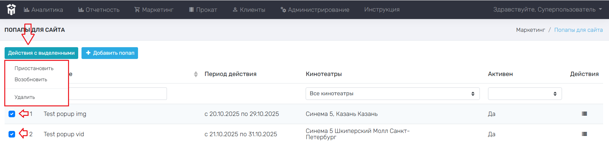Toggle the Действия с выделенными dropdown button
609x163 pixels.
click(x=41, y=53)
